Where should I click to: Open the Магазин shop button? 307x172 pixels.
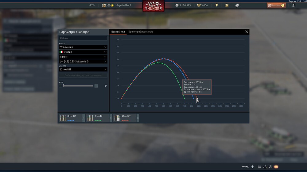(x=276, y=6)
